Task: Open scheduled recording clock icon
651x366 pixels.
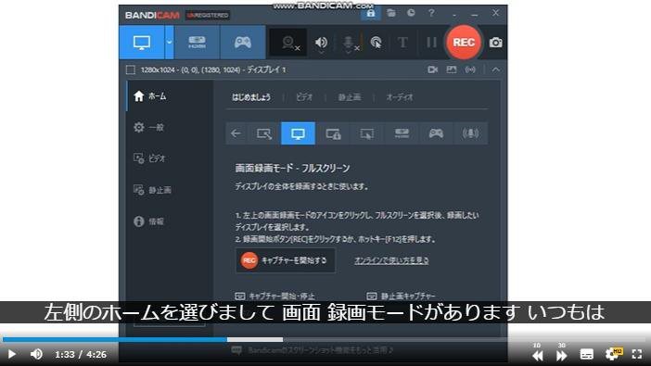Action: [x=411, y=13]
